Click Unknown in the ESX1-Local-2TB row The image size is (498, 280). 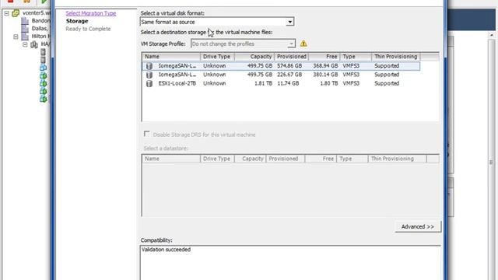pos(215,83)
